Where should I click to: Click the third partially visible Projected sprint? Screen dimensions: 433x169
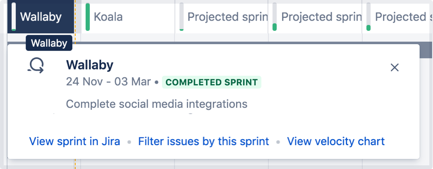398,17
